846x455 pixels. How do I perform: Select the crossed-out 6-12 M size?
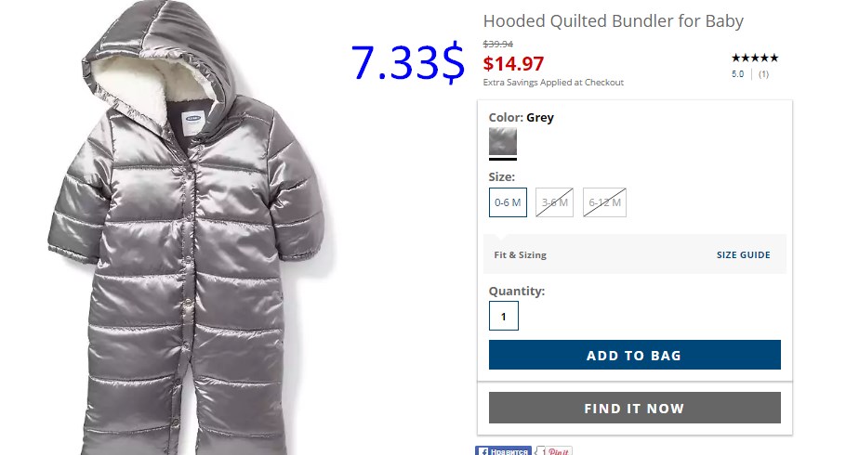click(x=605, y=202)
